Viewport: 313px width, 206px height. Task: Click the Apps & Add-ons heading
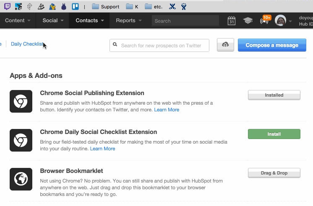pos(36,75)
